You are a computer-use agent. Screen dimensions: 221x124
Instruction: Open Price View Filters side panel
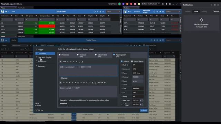121,20
